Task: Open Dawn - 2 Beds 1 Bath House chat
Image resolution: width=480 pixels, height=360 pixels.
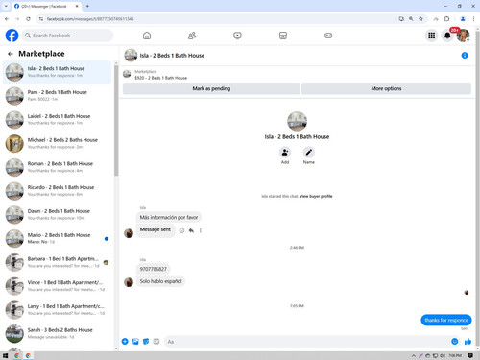Action: (57, 214)
